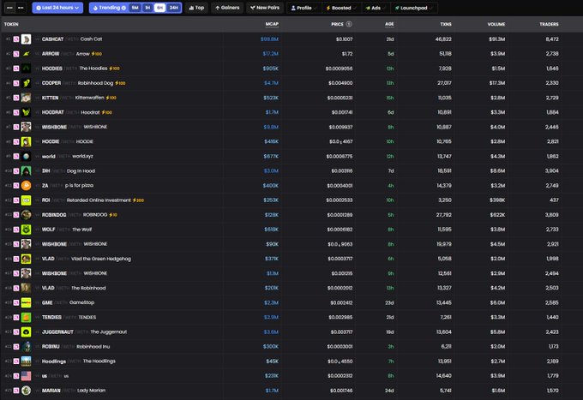Sort the table by TXNS column
This screenshot has height=400, width=583.
point(446,24)
